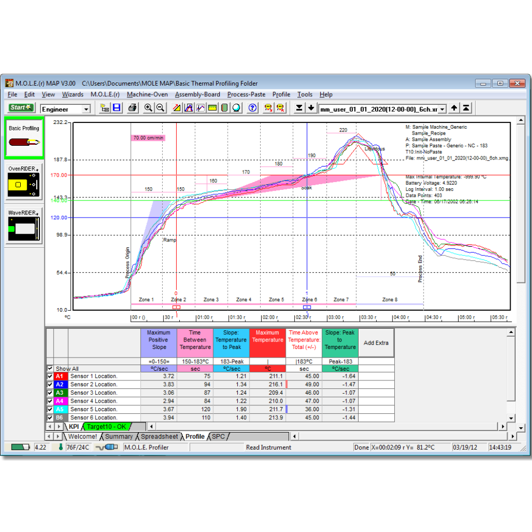Click the previous file up arrow icon
The height and width of the screenshot is (532, 532).
click(454, 108)
